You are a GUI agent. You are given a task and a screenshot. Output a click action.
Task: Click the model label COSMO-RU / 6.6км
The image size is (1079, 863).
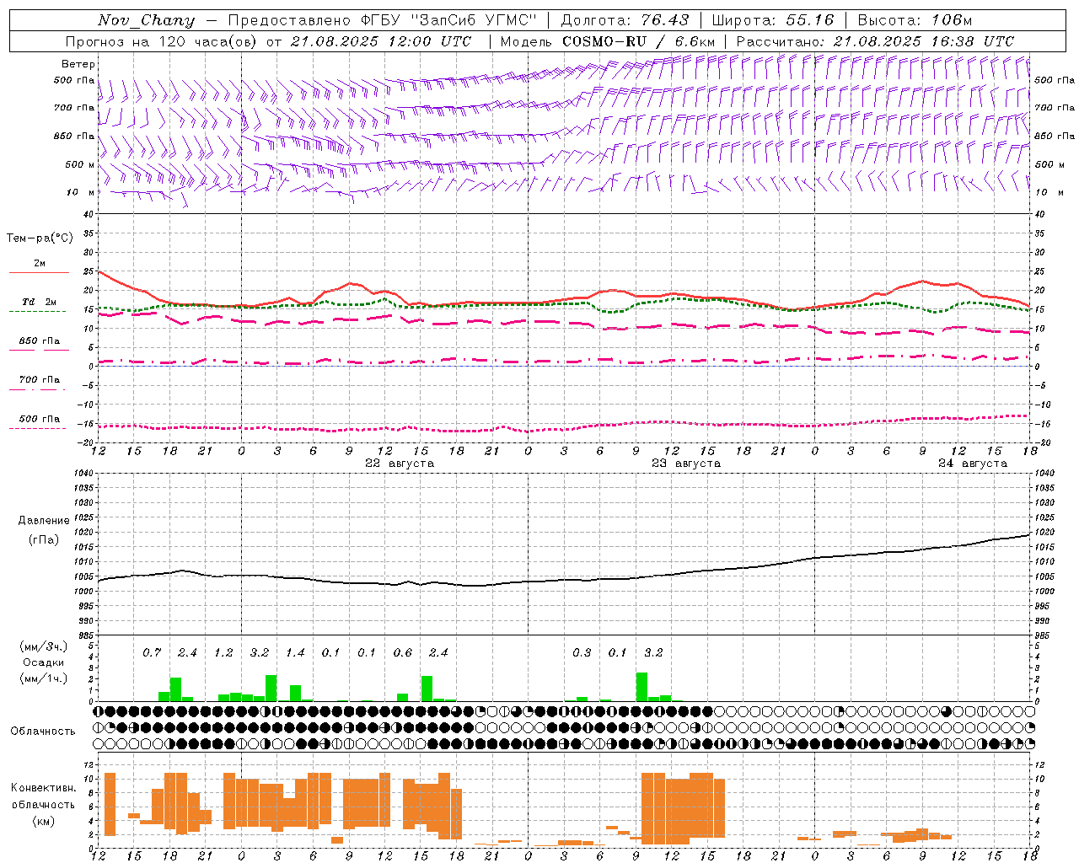tap(638, 41)
